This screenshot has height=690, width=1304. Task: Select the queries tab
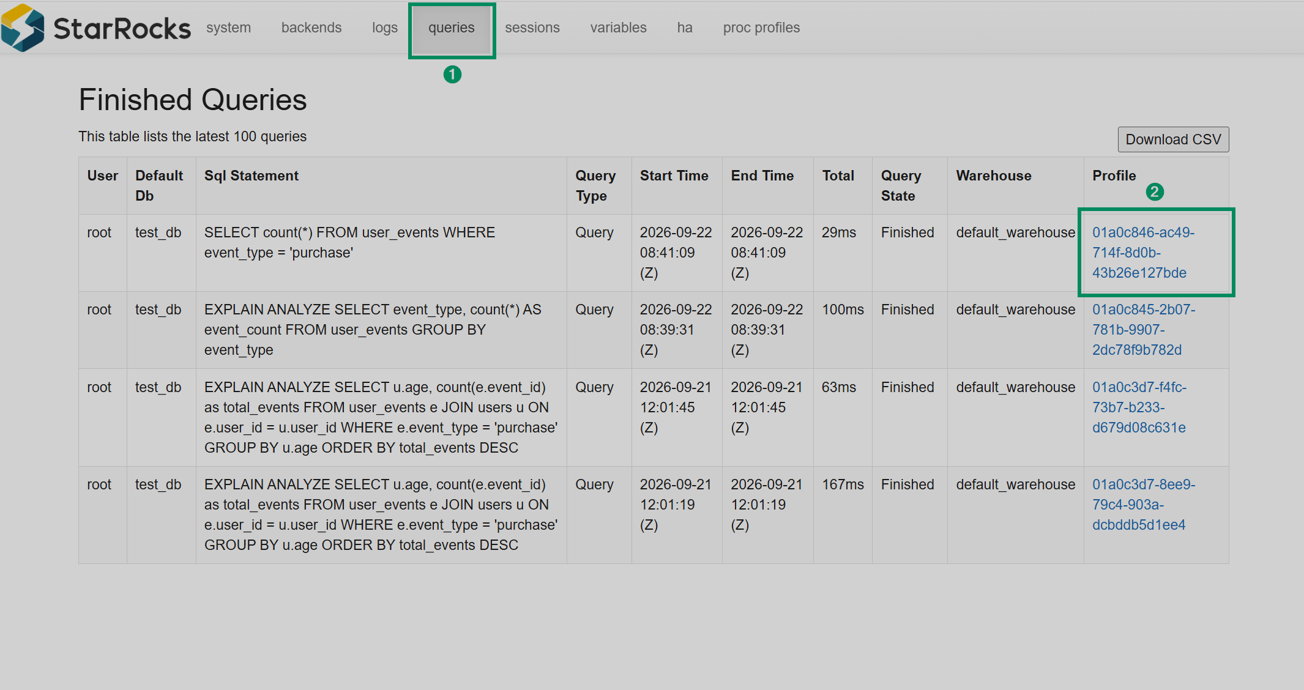[x=452, y=28]
